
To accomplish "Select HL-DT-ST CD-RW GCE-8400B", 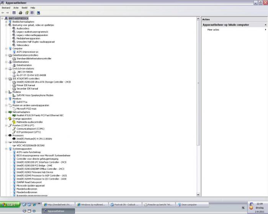I will 31,75.
